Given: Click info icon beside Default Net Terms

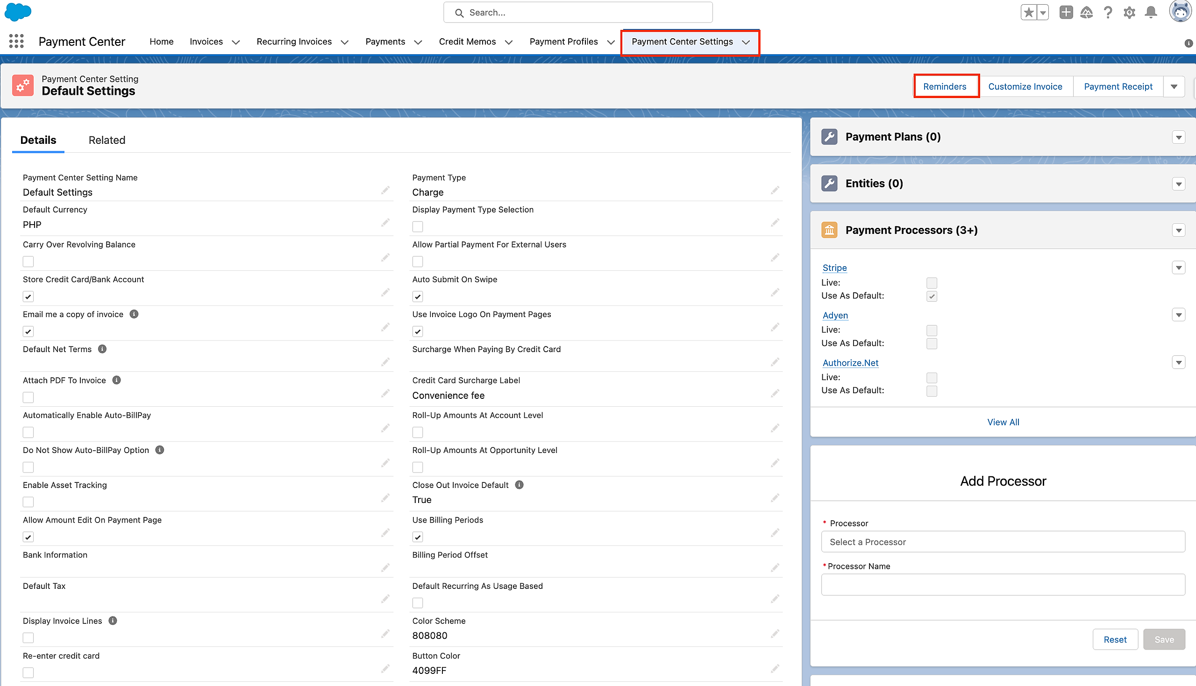Looking at the screenshot, I should 102,349.
